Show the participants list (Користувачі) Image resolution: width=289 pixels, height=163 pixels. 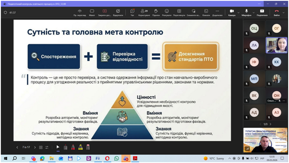[144, 12]
